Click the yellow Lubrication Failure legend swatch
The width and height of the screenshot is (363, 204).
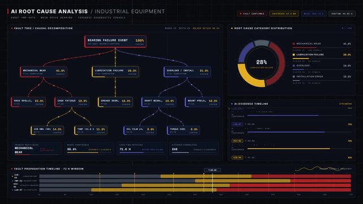click(x=294, y=54)
